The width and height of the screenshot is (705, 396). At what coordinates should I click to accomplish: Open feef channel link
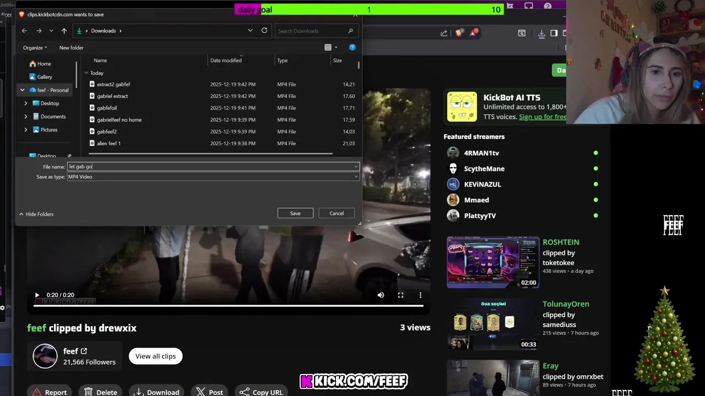[x=75, y=351]
